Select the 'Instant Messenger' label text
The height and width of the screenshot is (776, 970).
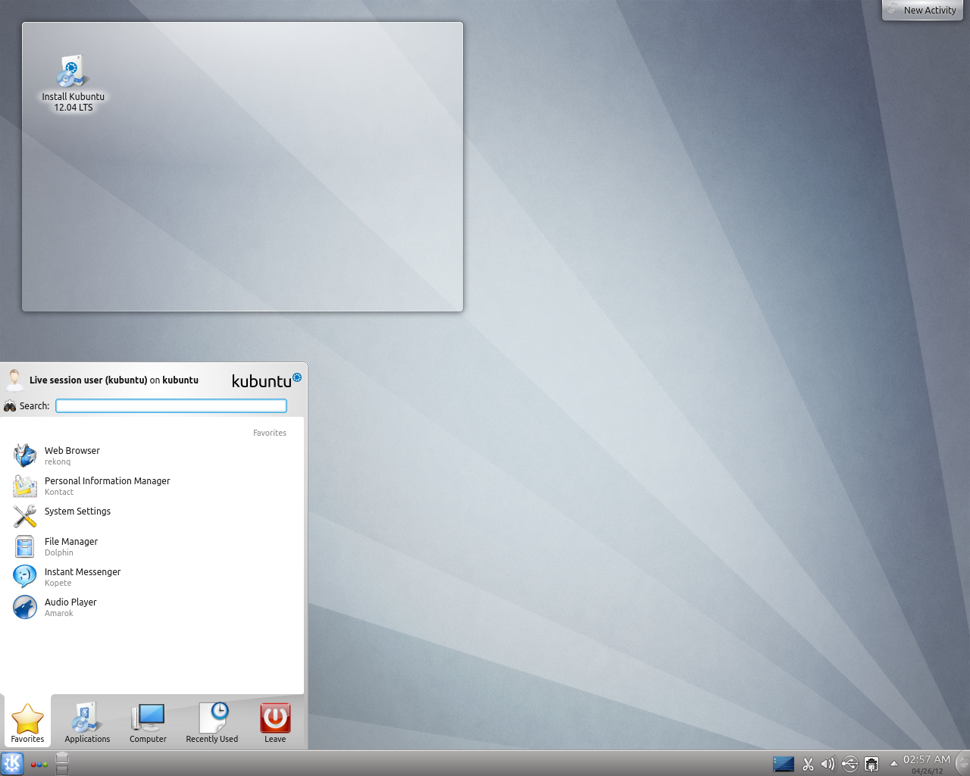tap(83, 572)
